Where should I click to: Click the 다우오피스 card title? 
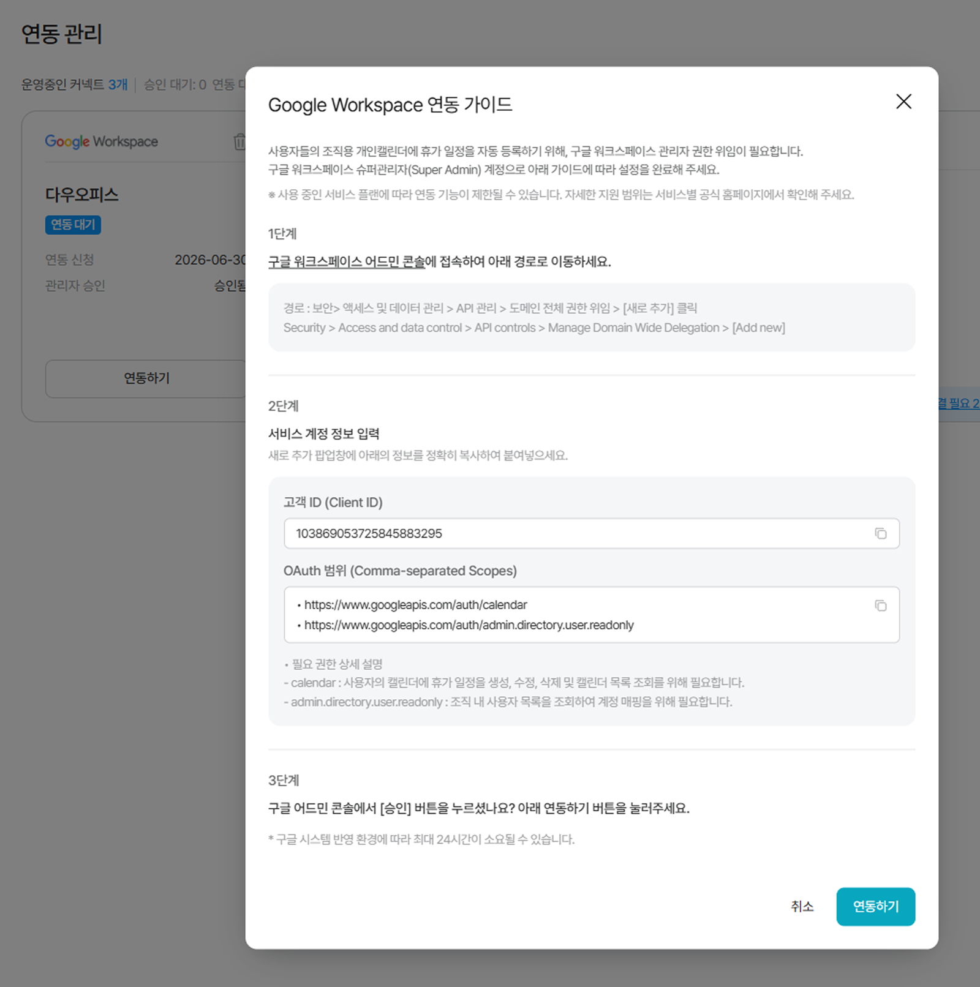coord(81,195)
